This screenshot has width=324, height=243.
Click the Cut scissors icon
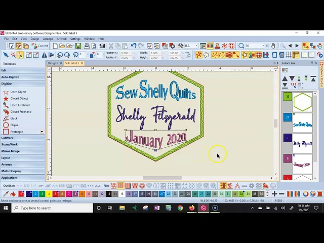click(x=111, y=46)
